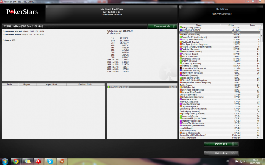This screenshot has width=265, height=165.
Task: Click the Tournament Info button
Action: tap(162, 26)
